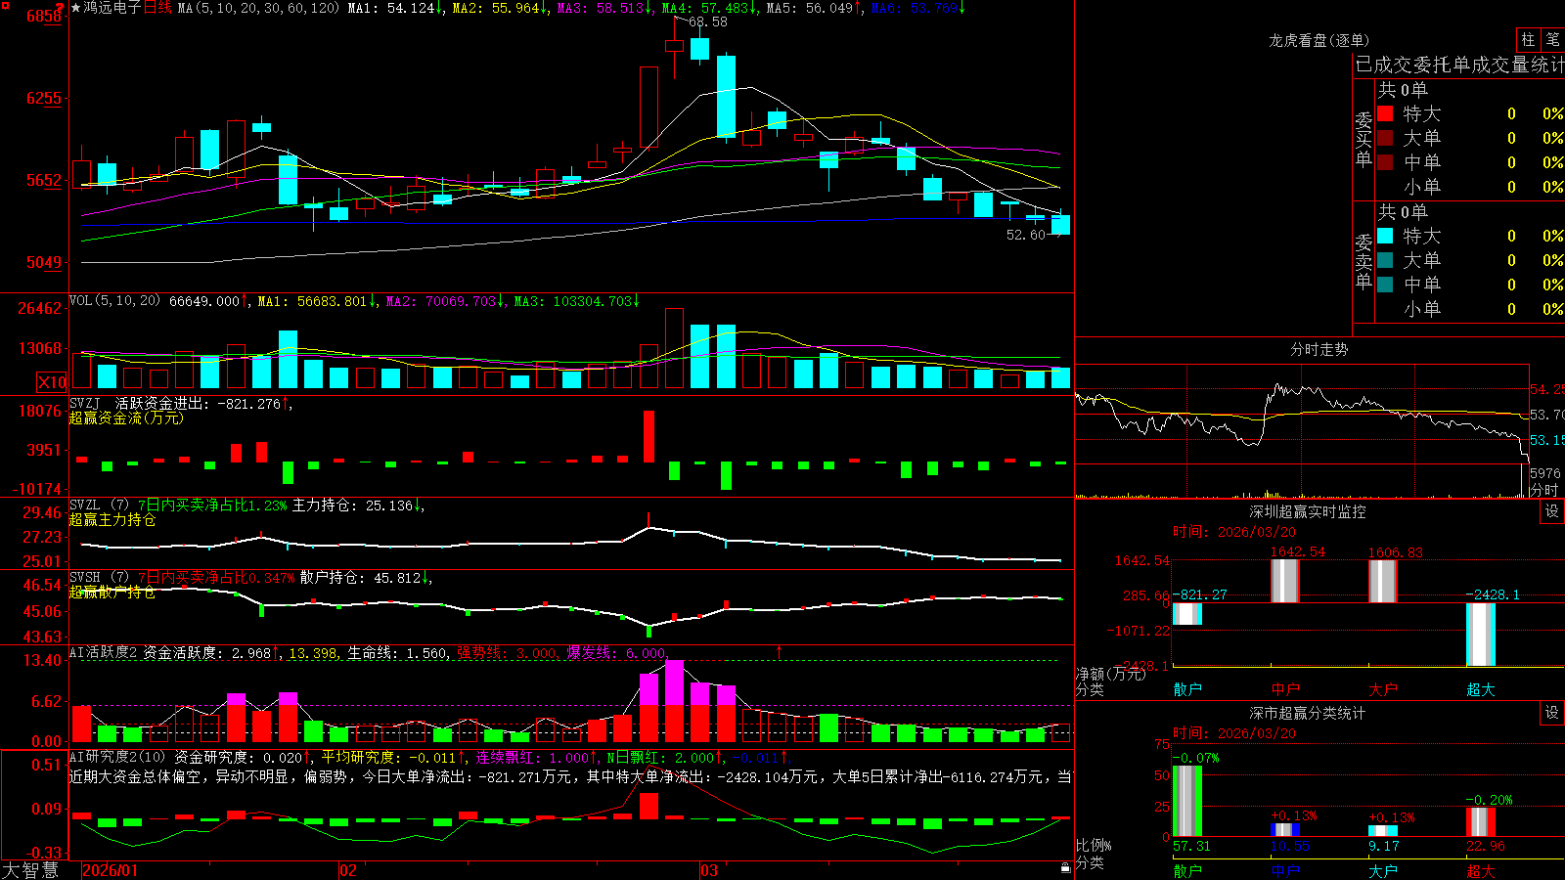Click the 超大 -2428.1 bar in 实时监控

(1481, 635)
